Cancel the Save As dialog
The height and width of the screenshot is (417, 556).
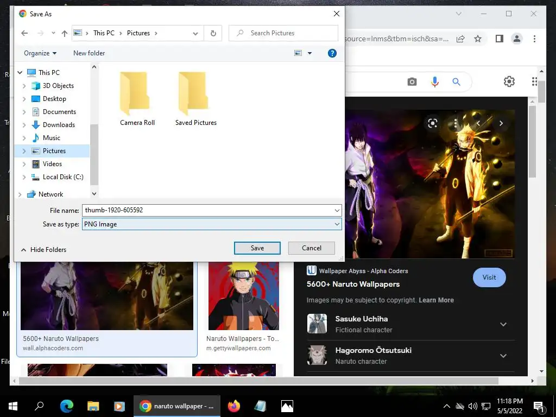[311, 248]
